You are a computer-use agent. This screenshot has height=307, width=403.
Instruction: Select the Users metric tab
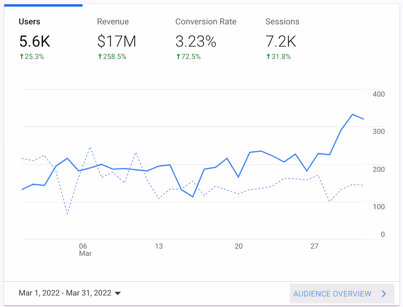(29, 22)
